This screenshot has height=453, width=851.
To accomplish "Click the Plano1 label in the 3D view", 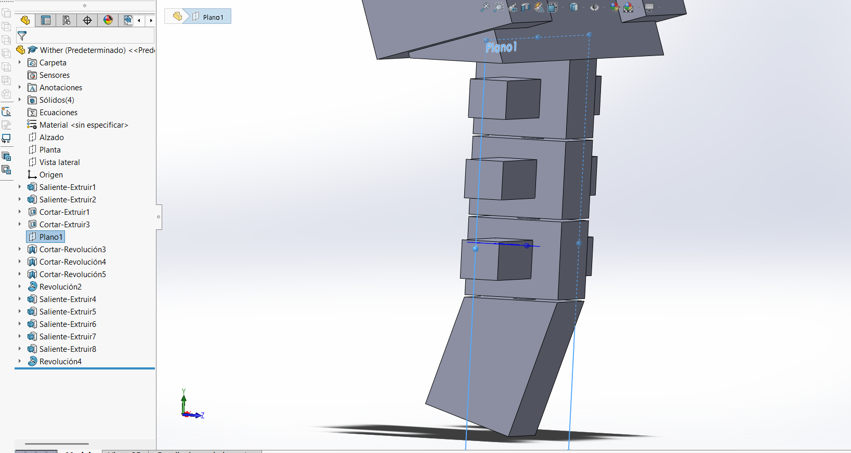I will tap(501, 47).
